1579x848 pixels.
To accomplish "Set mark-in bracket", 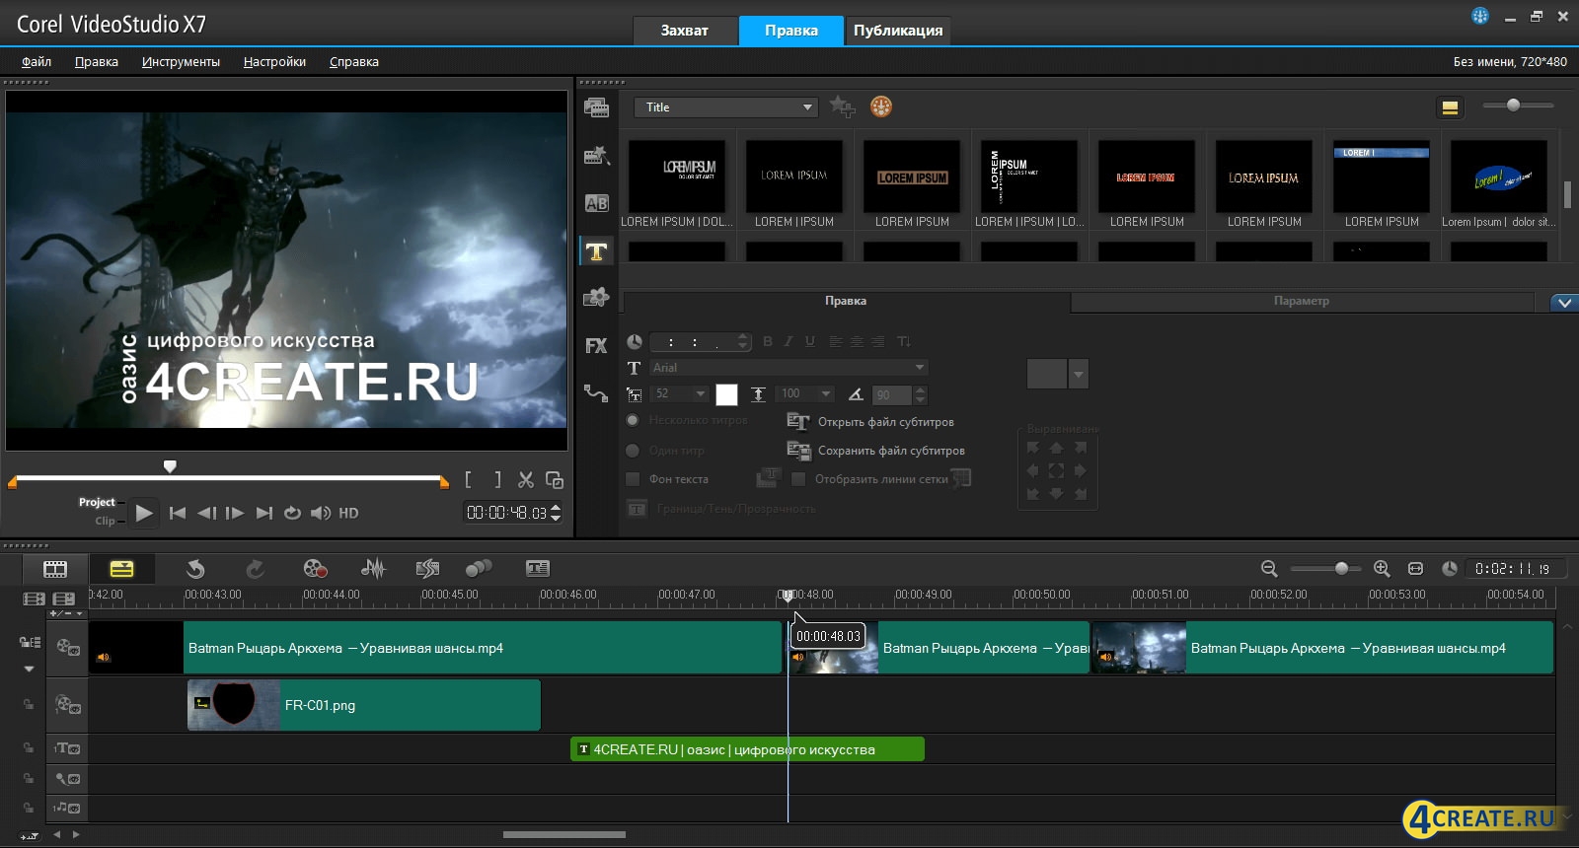I will coord(468,480).
